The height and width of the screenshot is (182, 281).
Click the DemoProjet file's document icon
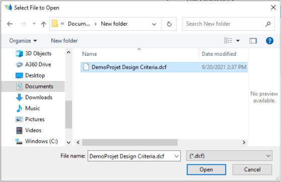[86, 67]
